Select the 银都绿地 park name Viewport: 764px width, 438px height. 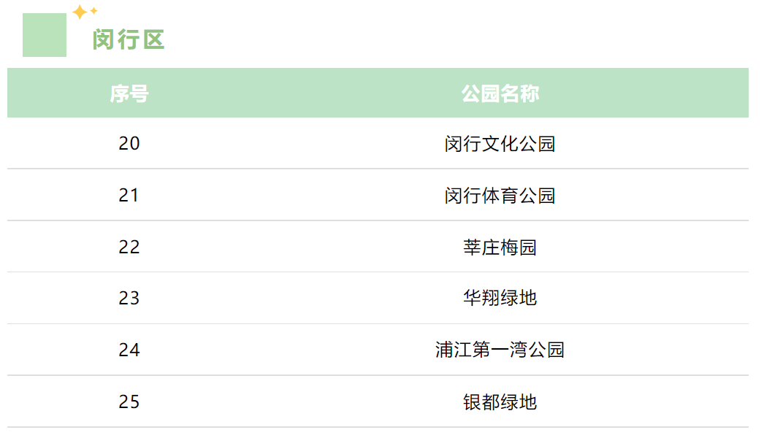click(x=500, y=402)
